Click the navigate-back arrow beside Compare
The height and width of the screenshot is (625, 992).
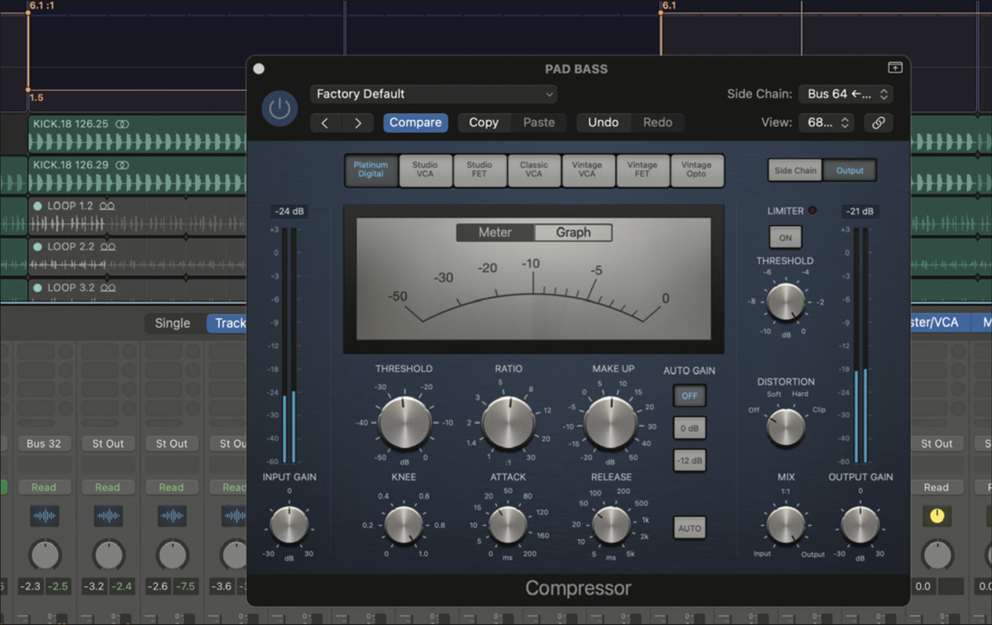click(325, 122)
